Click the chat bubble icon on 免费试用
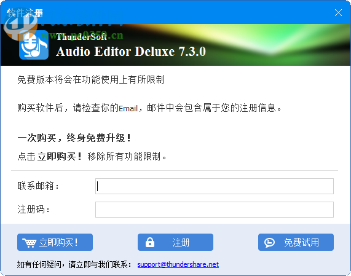 pyautogui.click(x=269, y=243)
